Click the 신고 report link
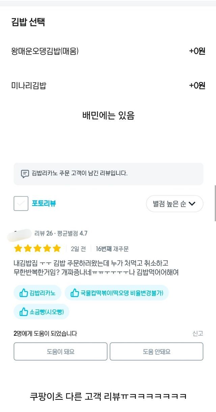This screenshot has height=412, width=216. coord(198,333)
